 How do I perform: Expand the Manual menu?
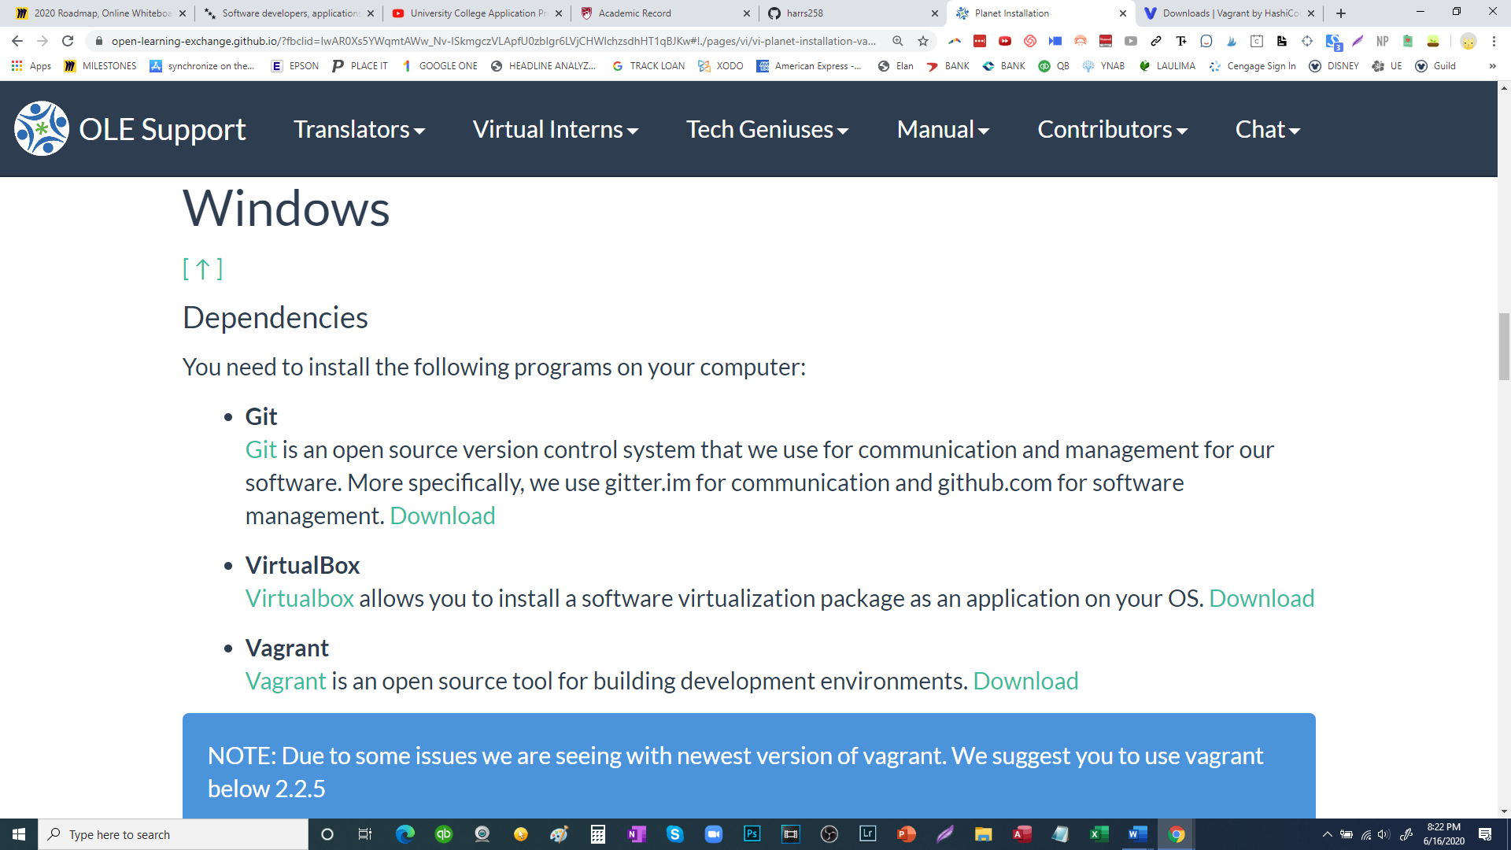[942, 129]
